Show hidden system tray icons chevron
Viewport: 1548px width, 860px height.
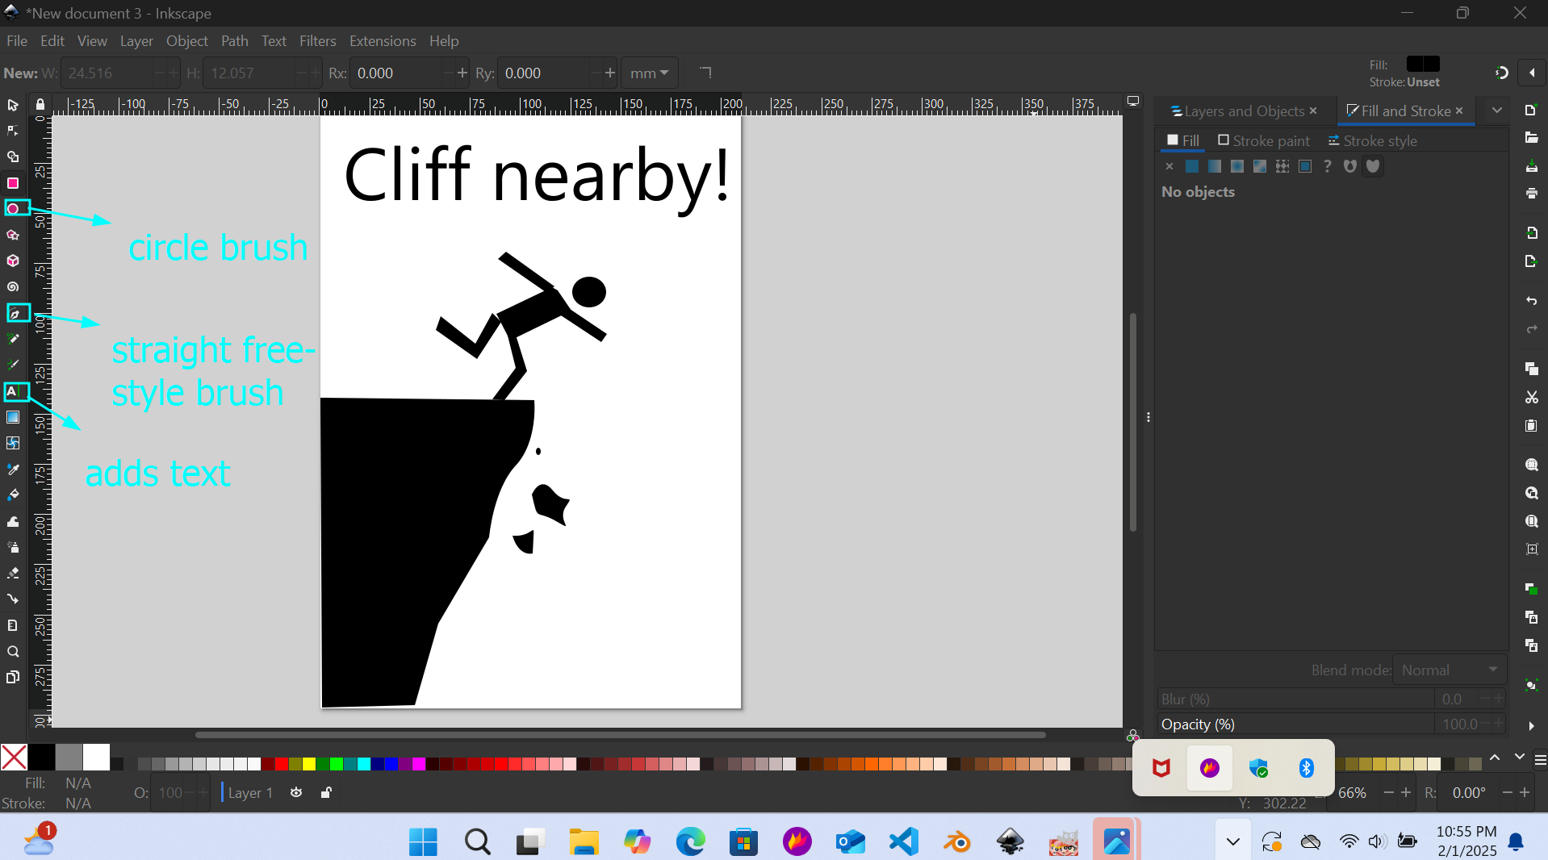coord(1232,841)
